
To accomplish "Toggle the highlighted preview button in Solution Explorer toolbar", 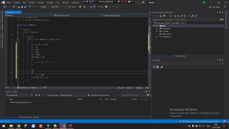I will click(196, 16).
